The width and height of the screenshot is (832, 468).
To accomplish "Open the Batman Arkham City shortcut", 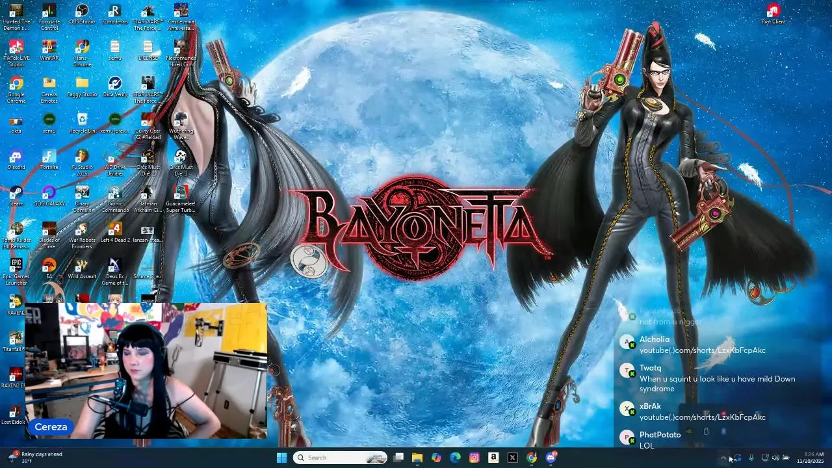I will click(x=148, y=199).
